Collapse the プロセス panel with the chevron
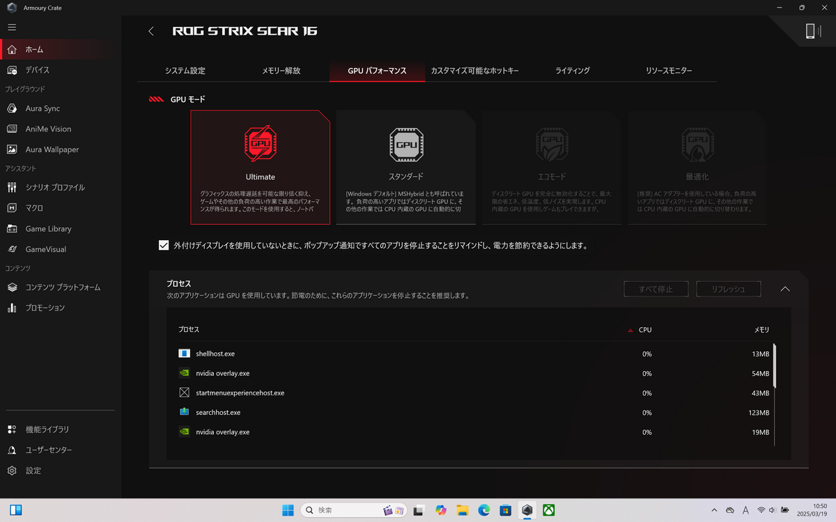Screen dimensions: 836x522 click(x=785, y=289)
